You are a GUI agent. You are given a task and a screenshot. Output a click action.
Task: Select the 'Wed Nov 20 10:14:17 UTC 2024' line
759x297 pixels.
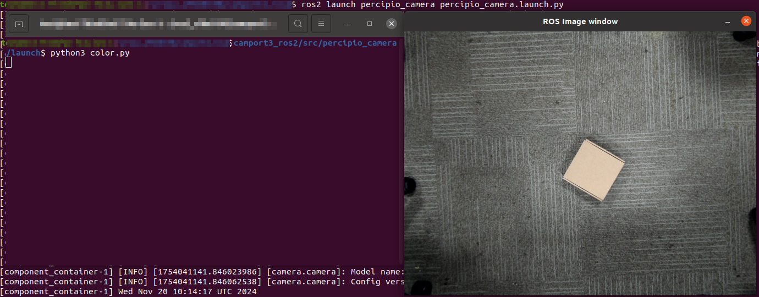(x=128, y=291)
